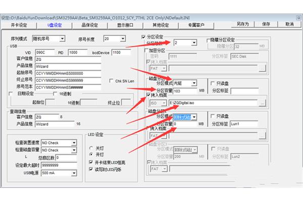Click 分区容量 field showing 103

point(185,91)
